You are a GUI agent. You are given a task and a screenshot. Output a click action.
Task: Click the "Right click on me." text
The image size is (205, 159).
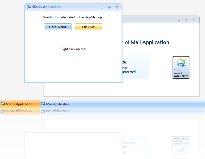click(x=73, y=49)
